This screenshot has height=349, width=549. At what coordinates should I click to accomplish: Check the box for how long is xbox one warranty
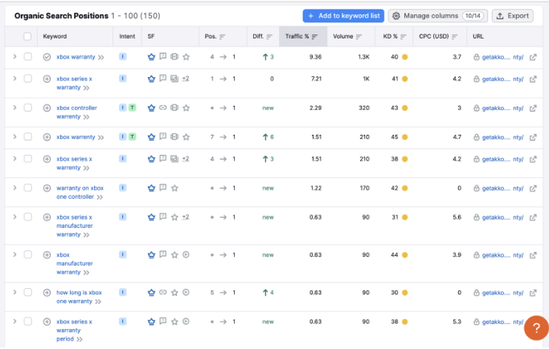[27, 292]
